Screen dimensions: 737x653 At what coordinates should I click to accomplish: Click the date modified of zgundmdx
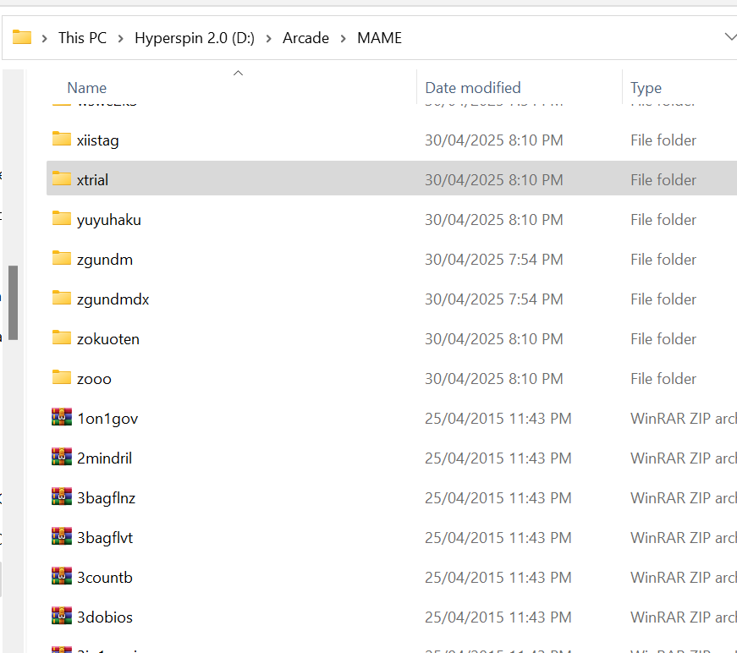point(494,299)
